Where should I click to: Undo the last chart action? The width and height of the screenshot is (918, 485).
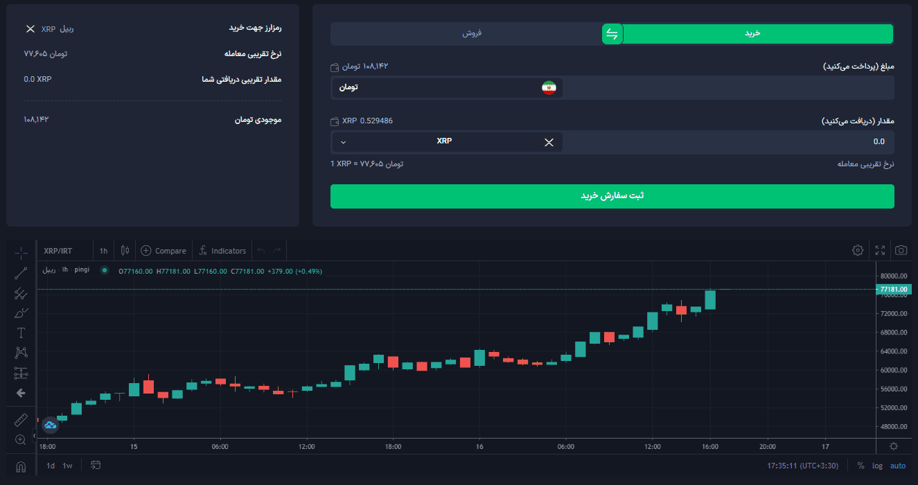[x=261, y=251]
